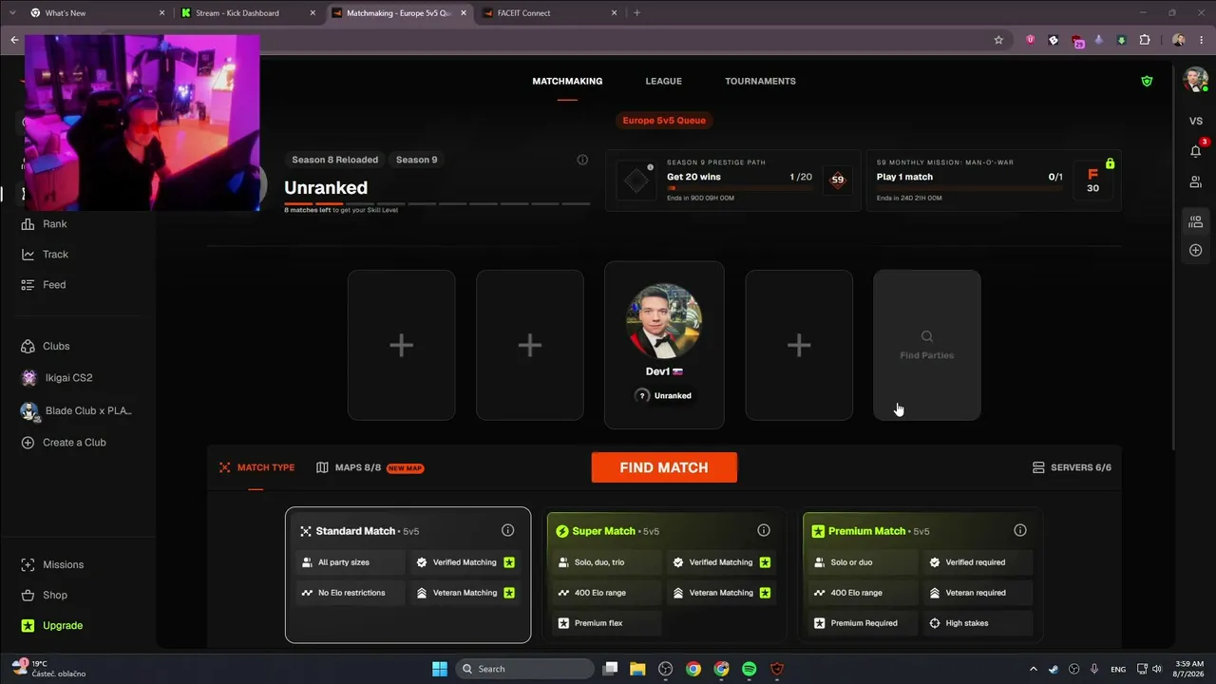1216x684 pixels.
Task: Open the Season 9 Prestige Path card
Action: click(x=732, y=180)
